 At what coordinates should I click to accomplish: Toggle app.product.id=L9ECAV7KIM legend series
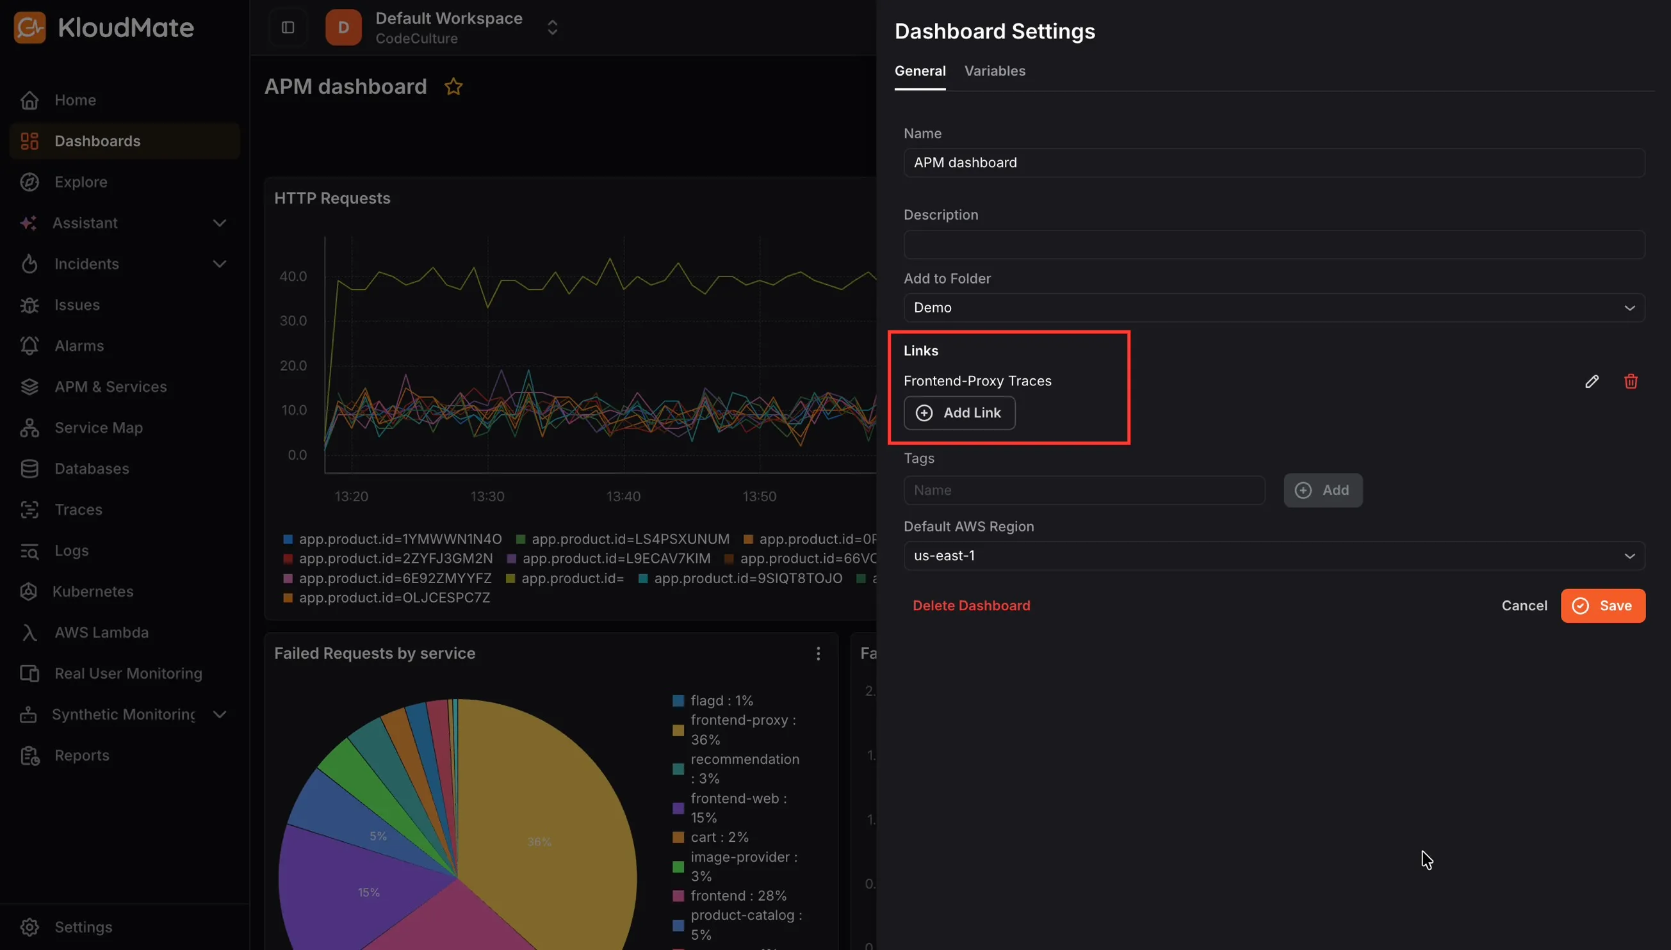coord(609,558)
